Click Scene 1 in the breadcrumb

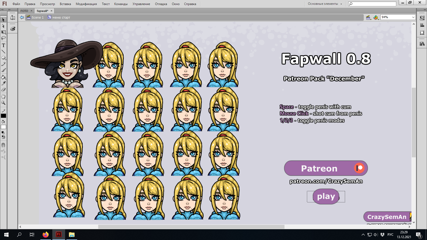35,17
